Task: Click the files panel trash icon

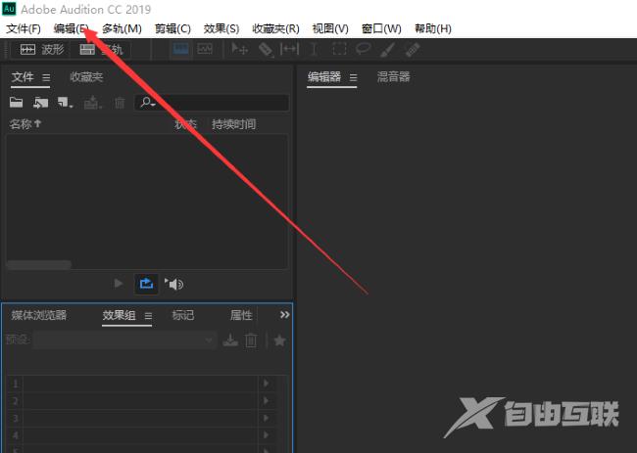Action: click(x=120, y=103)
